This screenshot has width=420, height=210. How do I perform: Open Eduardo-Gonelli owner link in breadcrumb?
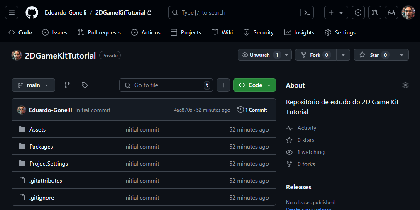point(66,12)
